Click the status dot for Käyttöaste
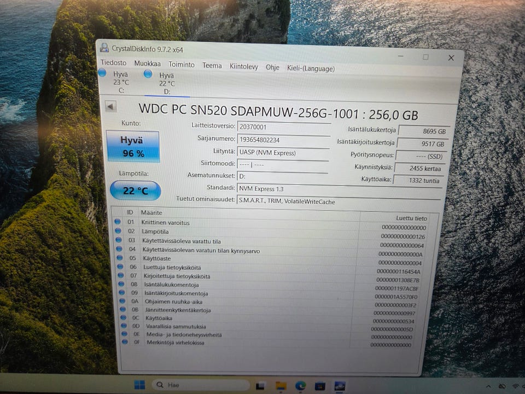 [120, 258]
